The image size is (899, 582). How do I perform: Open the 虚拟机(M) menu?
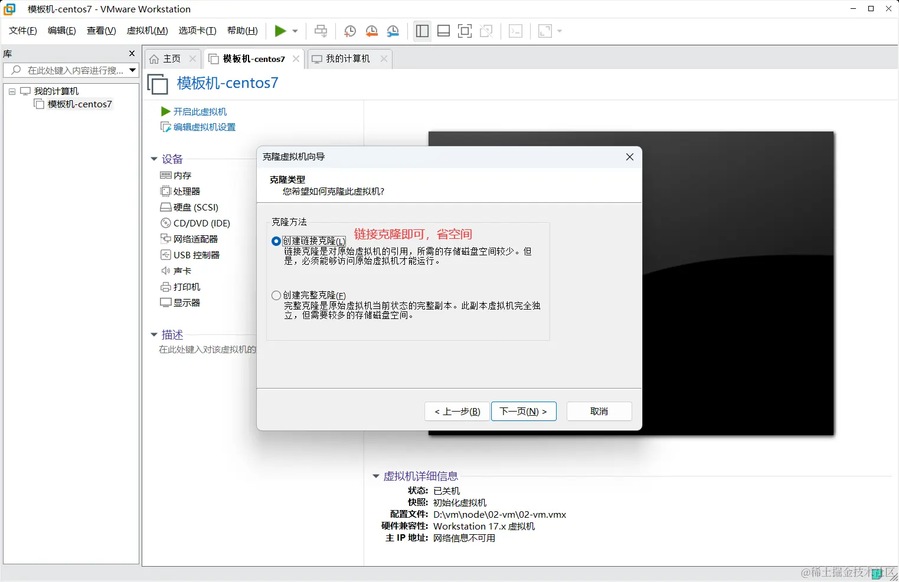click(x=148, y=31)
